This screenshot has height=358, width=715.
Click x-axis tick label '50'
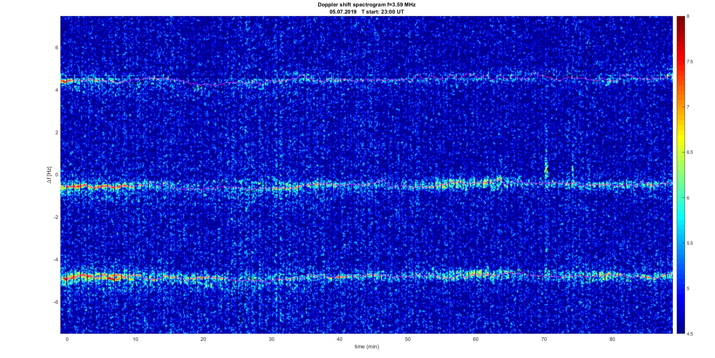coord(408,339)
